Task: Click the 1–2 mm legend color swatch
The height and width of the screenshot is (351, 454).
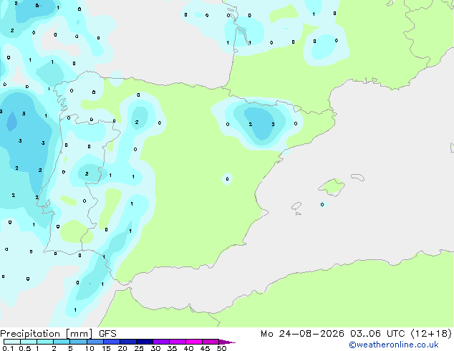Action: [45, 342]
